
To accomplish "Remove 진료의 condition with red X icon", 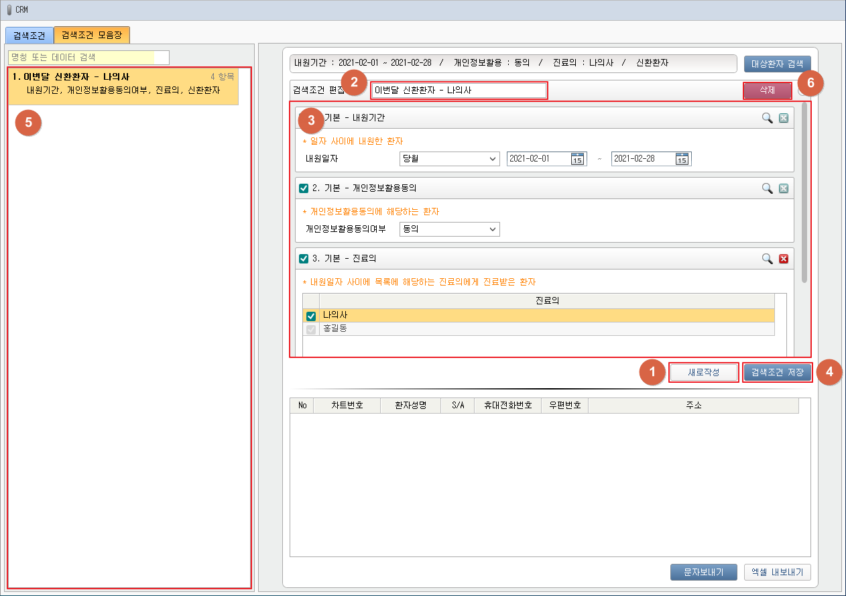I will point(783,259).
